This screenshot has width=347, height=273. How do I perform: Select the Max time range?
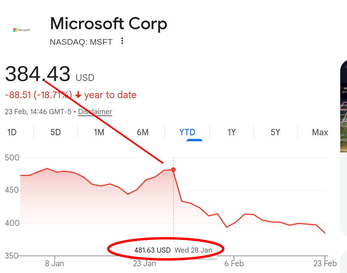pyautogui.click(x=320, y=132)
